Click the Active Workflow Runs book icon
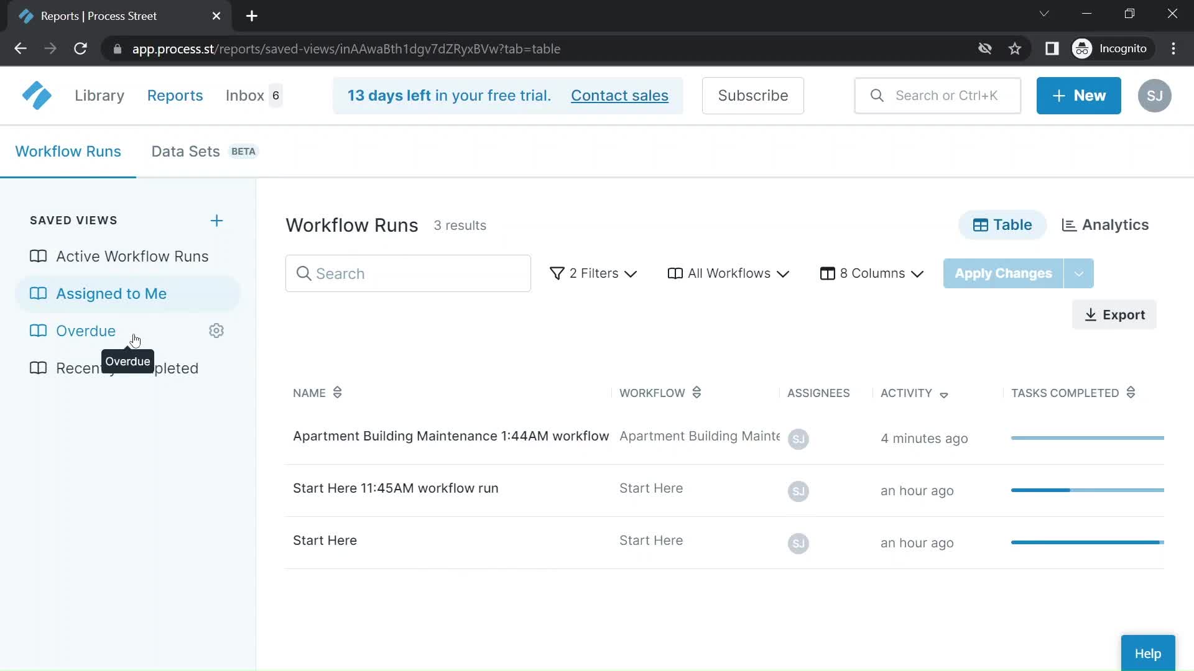This screenshot has height=671, width=1194. pos(39,257)
